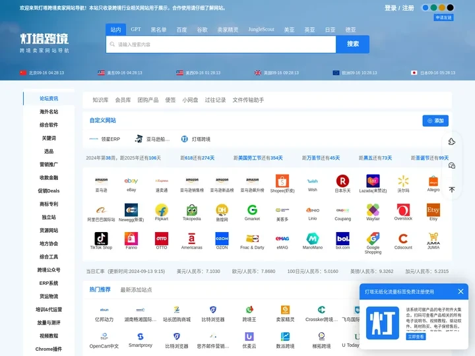
Task: Open the custom 灯塔跨境 shortcut
Action: pyautogui.click(x=196, y=139)
